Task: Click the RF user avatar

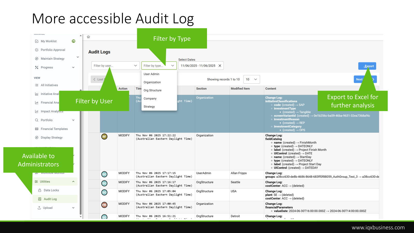Action: click(104, 137)
